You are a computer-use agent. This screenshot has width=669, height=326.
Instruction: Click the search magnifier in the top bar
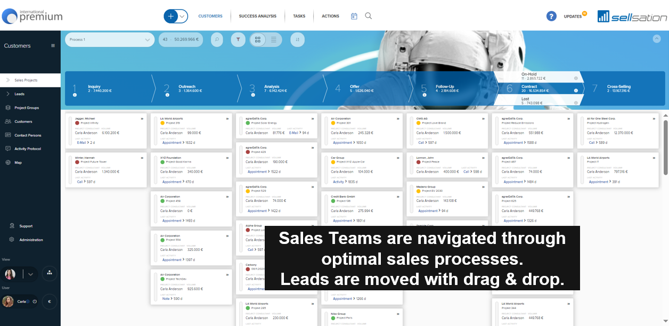click(368, 16)
